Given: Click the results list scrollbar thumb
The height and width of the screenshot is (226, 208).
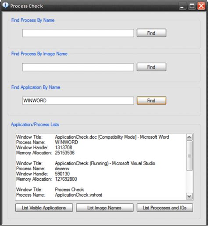Looking at the screenshot, I should pos(189,156).
